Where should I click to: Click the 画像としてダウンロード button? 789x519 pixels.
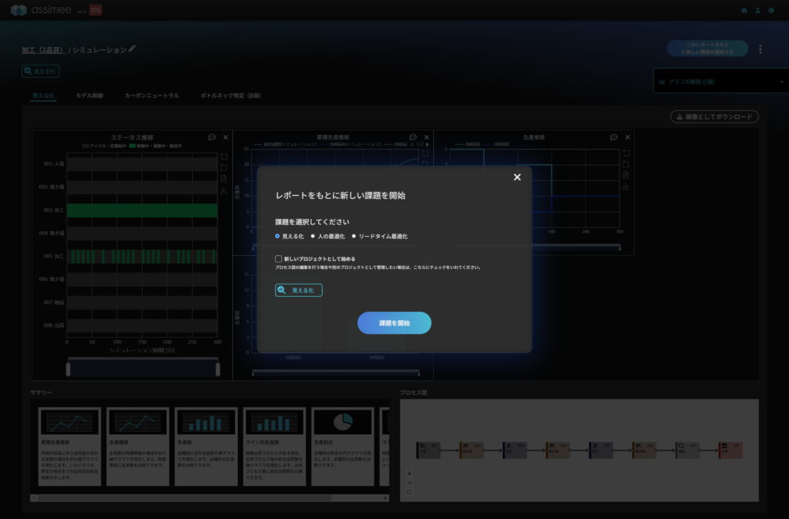coord(715,116)
